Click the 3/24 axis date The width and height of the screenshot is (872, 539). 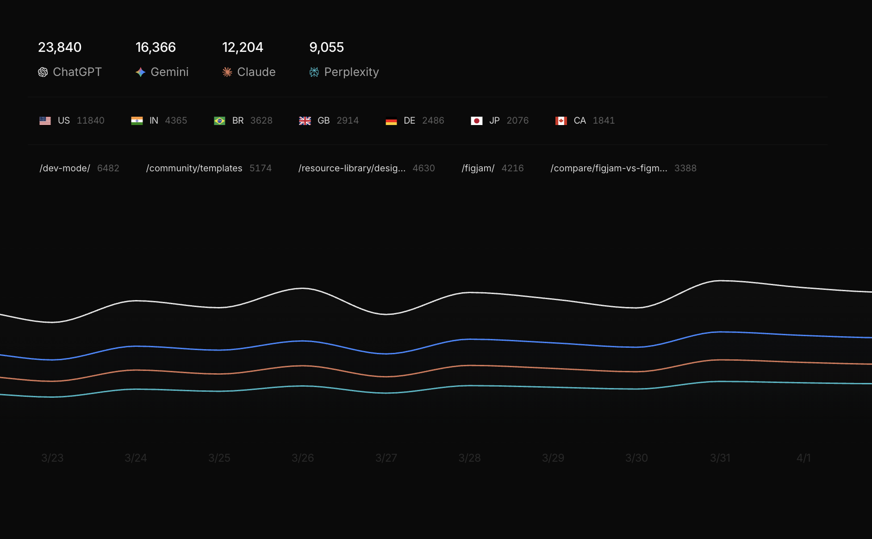pyautogui.click(x=136, y=458)
